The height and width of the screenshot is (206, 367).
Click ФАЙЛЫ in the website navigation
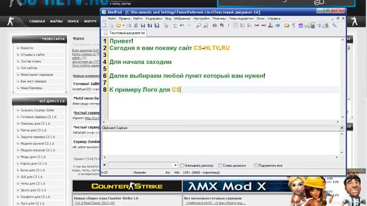pos(56,21)
